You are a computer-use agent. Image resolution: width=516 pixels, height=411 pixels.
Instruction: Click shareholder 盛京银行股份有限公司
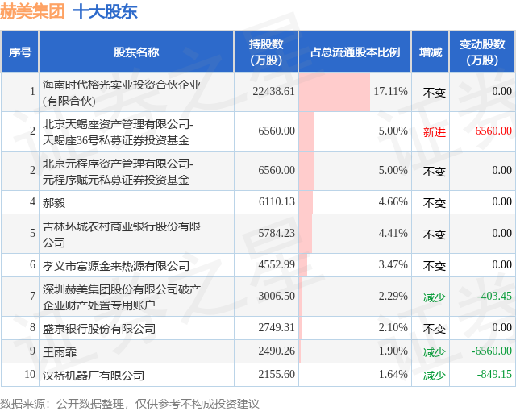(99, 329)
